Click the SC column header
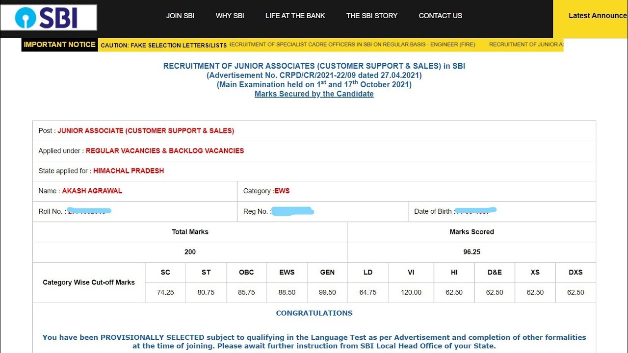 [x=165, y=272]
